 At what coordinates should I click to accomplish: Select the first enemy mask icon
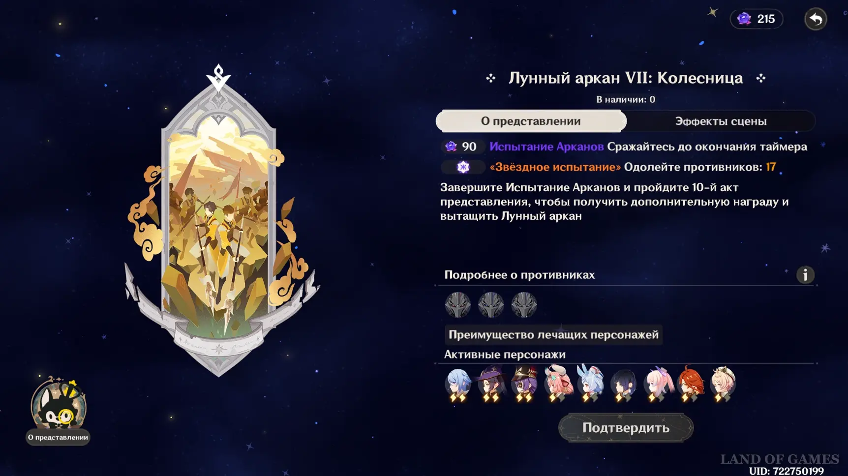pos(457,304)
